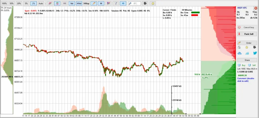Click the 29748 k$ volume scale label
The width and height of the screenshot is (259, 118).
click(177, 100)
